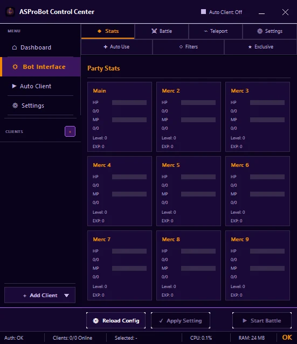Click the Add Client button

point(40,295)
